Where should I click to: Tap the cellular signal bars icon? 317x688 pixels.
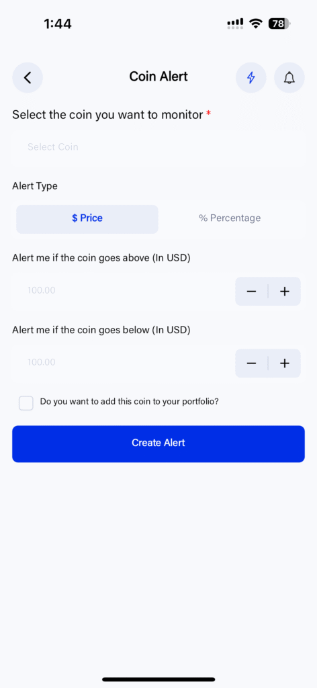click(x=236, y=24)
